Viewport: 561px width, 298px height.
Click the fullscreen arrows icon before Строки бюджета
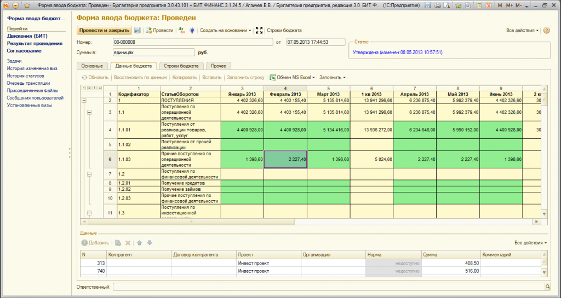click(260, 31)
